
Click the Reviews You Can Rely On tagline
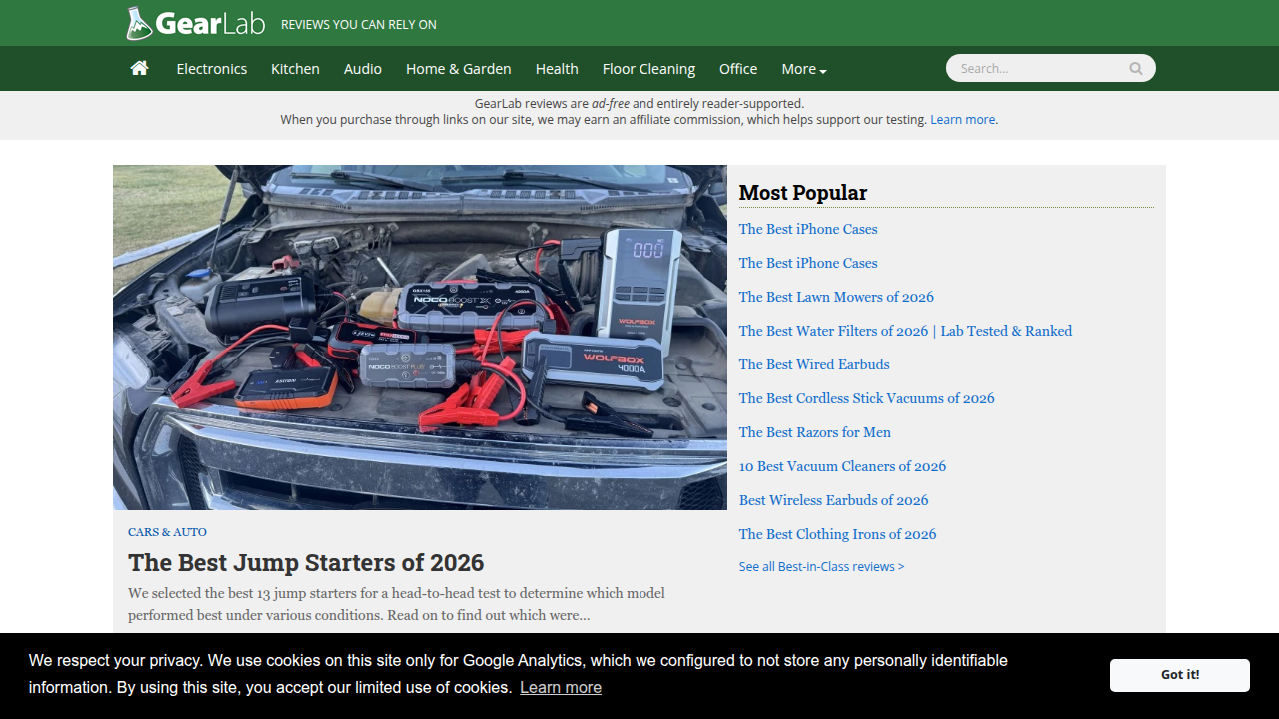(x=359, y=24)
